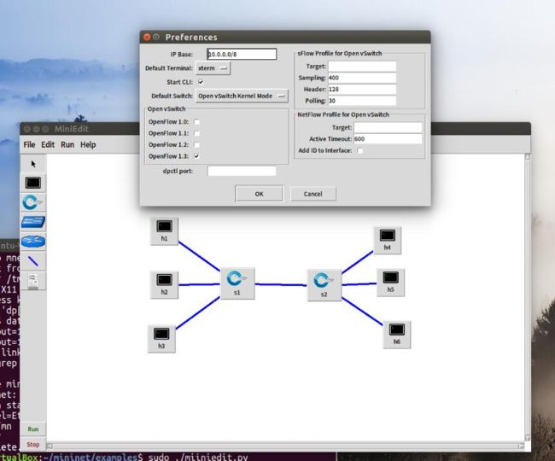The width and height of the screenshot is (555, 461).
Task: Click the link between h1 and s1
Action: coord(199,256)
